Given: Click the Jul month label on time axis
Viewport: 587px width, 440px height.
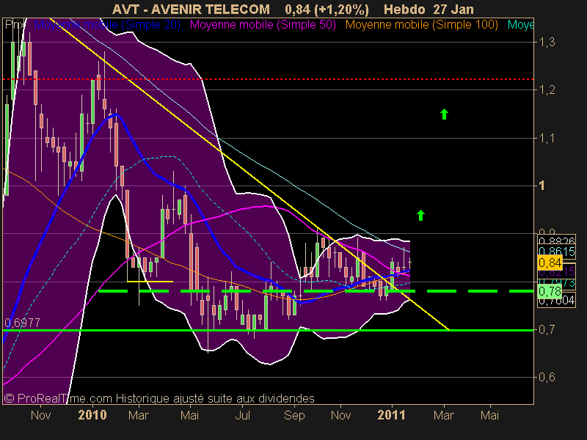Looking at the screenshot, I should tap(242, 415).
